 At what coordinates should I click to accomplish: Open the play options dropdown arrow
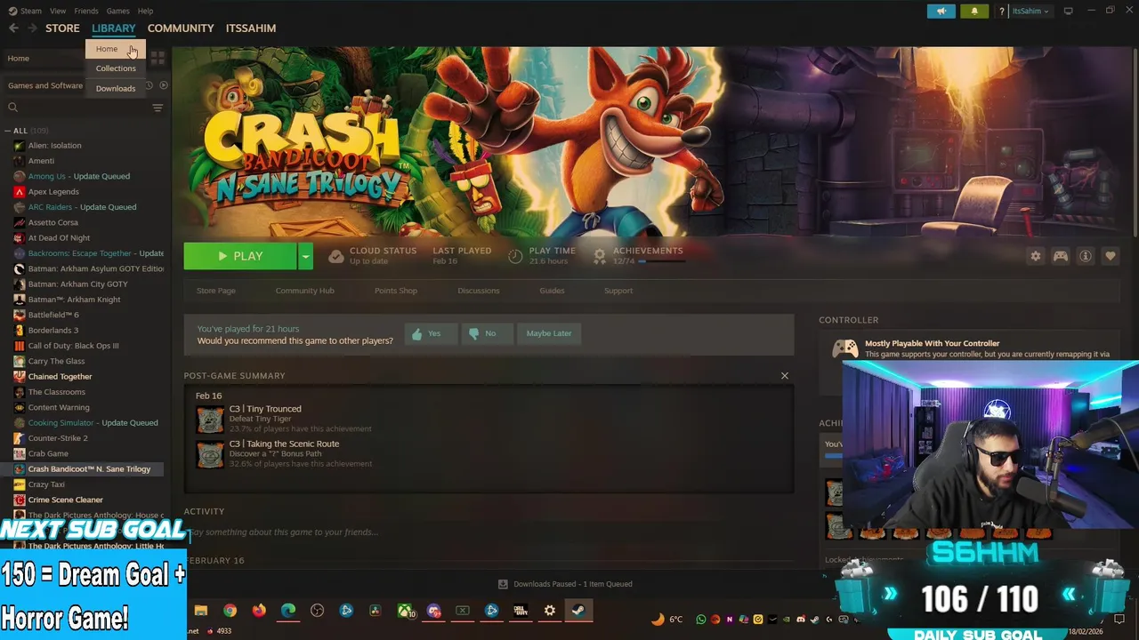click(x=305, y=256)
